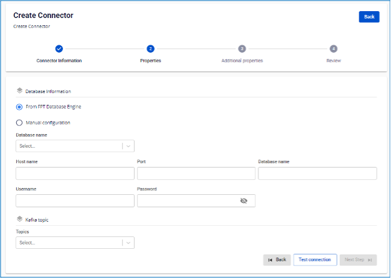Click the Username input field
This screenshot has width=391, height=278.
[x=75, y=200]
